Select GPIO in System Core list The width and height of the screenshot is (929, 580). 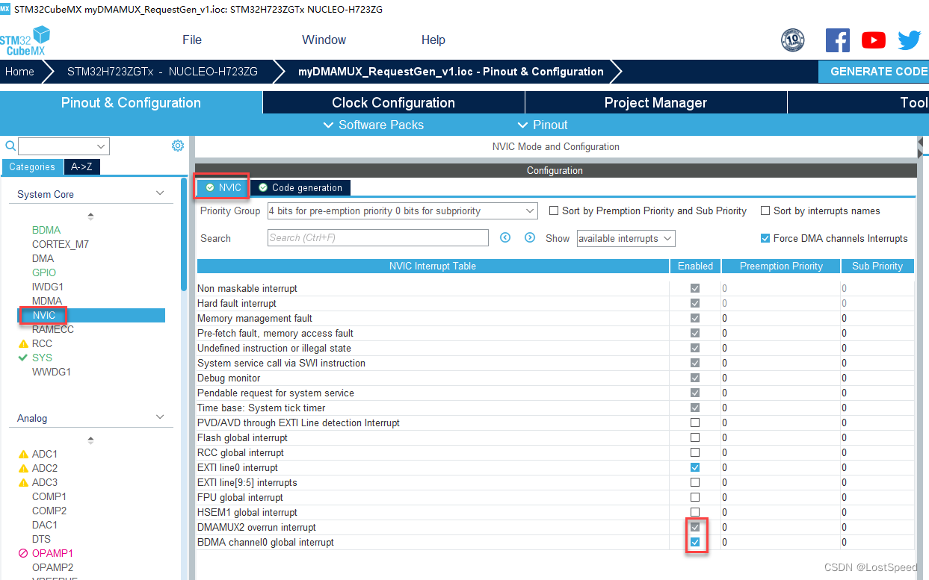(44, 272)
